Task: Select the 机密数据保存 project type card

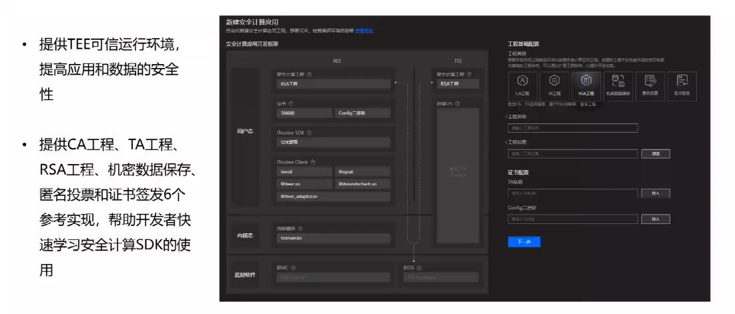Action: (618, 86)
